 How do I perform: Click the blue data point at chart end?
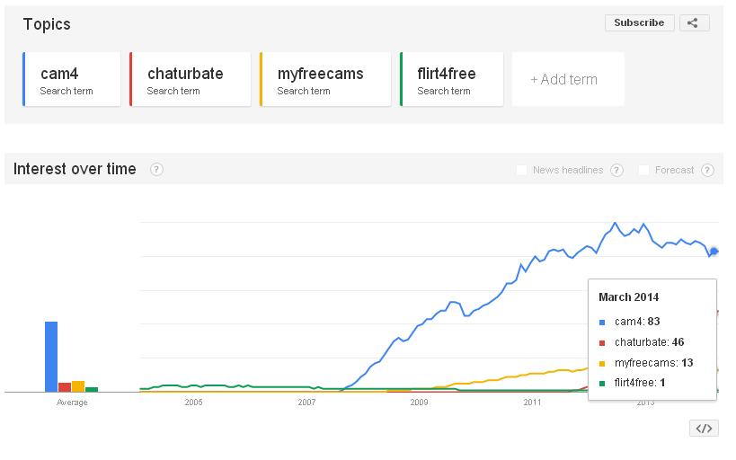[714, 252]
